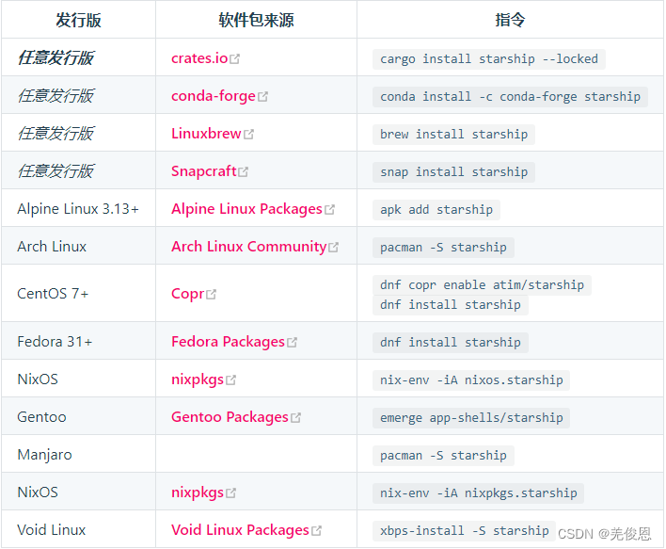
Task: Click 'conda install -c conda-forge starship' command
Action: (x=510, y=97)
